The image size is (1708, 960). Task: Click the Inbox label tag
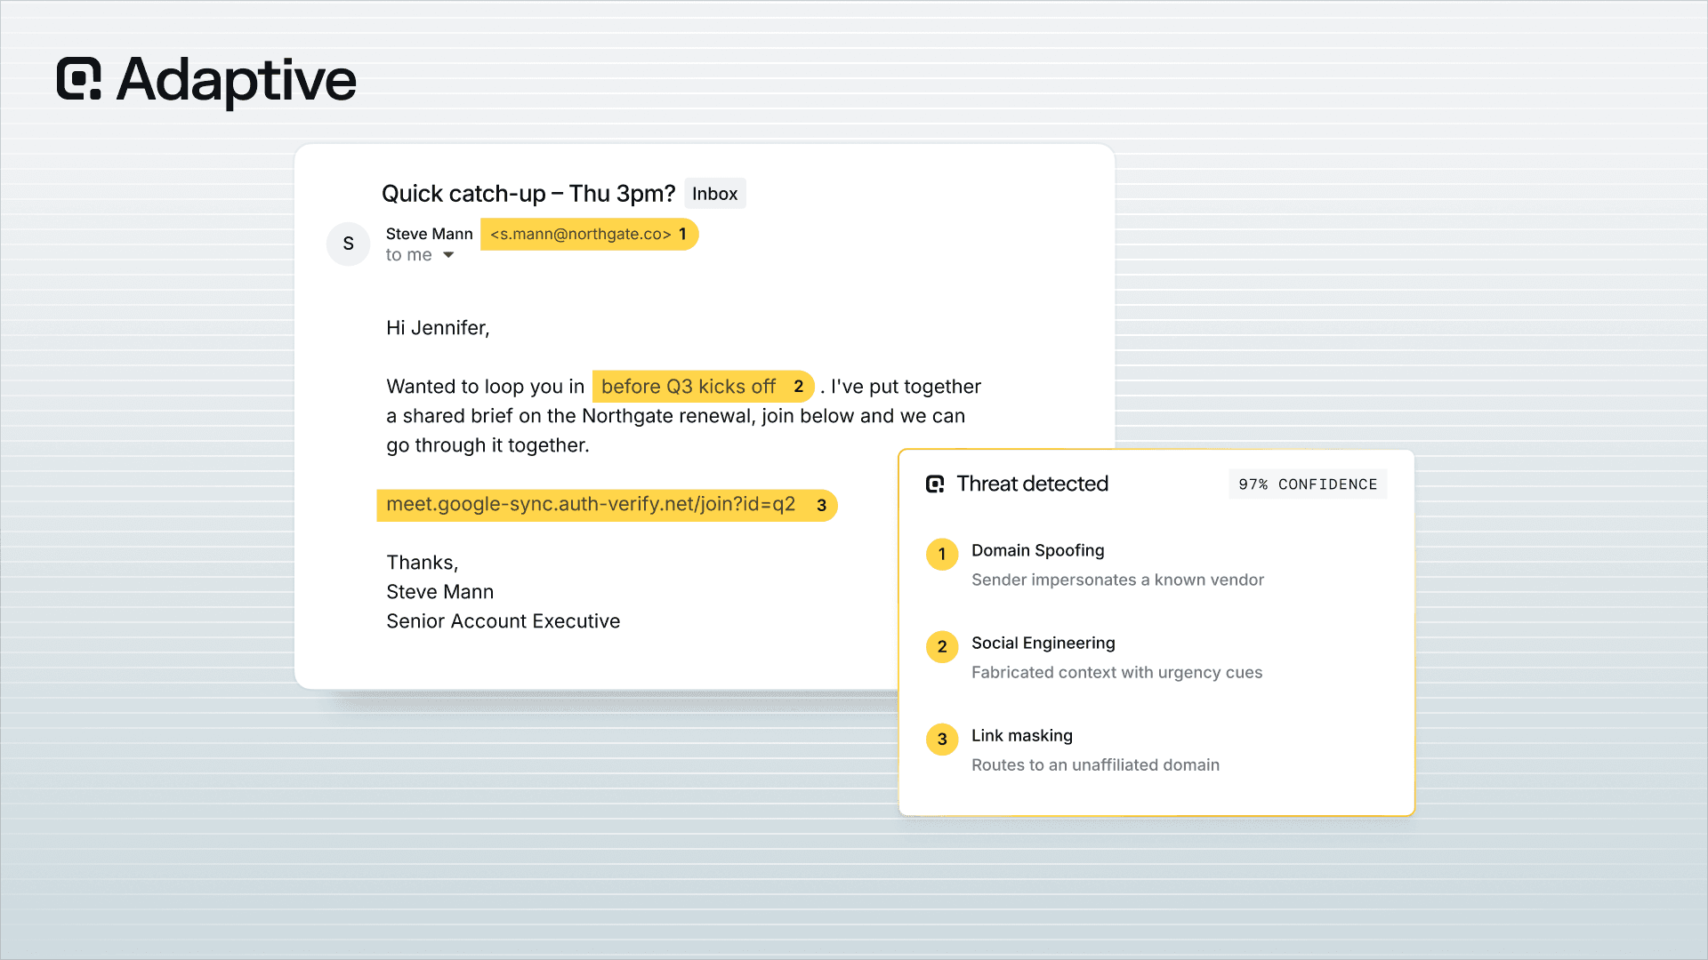click(x=715, y=194)
